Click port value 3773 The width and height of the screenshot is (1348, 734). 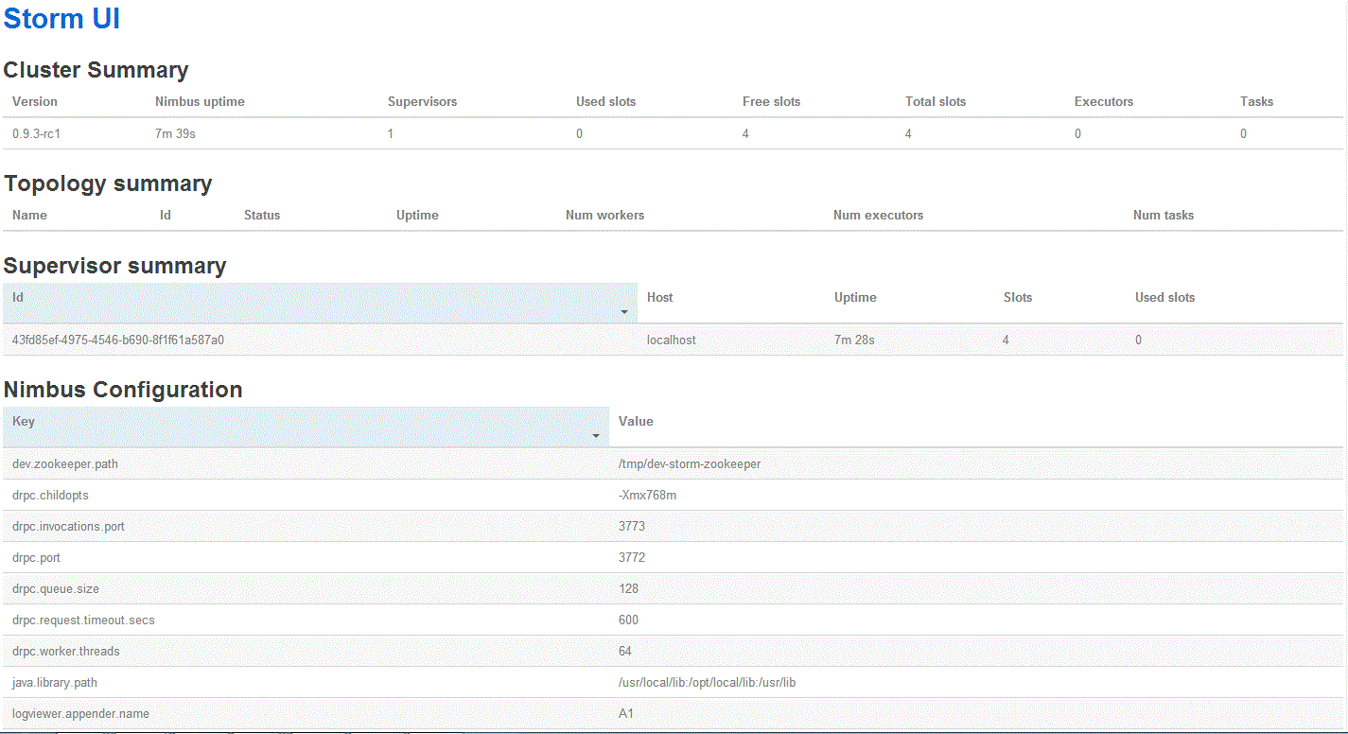(632, 526)
